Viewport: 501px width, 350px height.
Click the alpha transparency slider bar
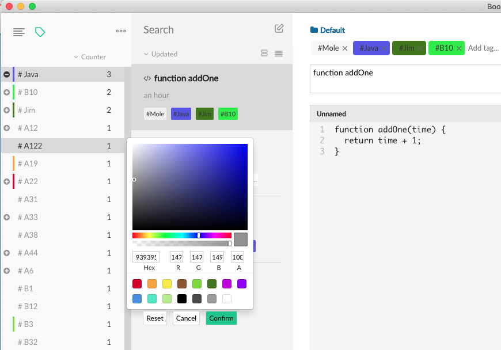(x=182, y=244)
